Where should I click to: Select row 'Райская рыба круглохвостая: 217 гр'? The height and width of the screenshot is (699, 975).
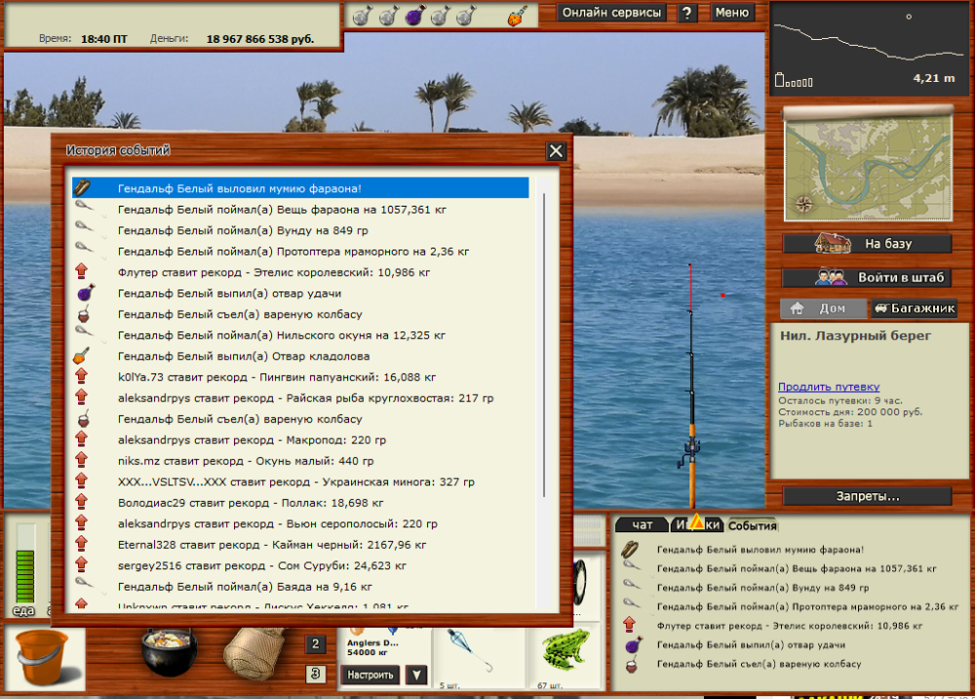point(300,398)
